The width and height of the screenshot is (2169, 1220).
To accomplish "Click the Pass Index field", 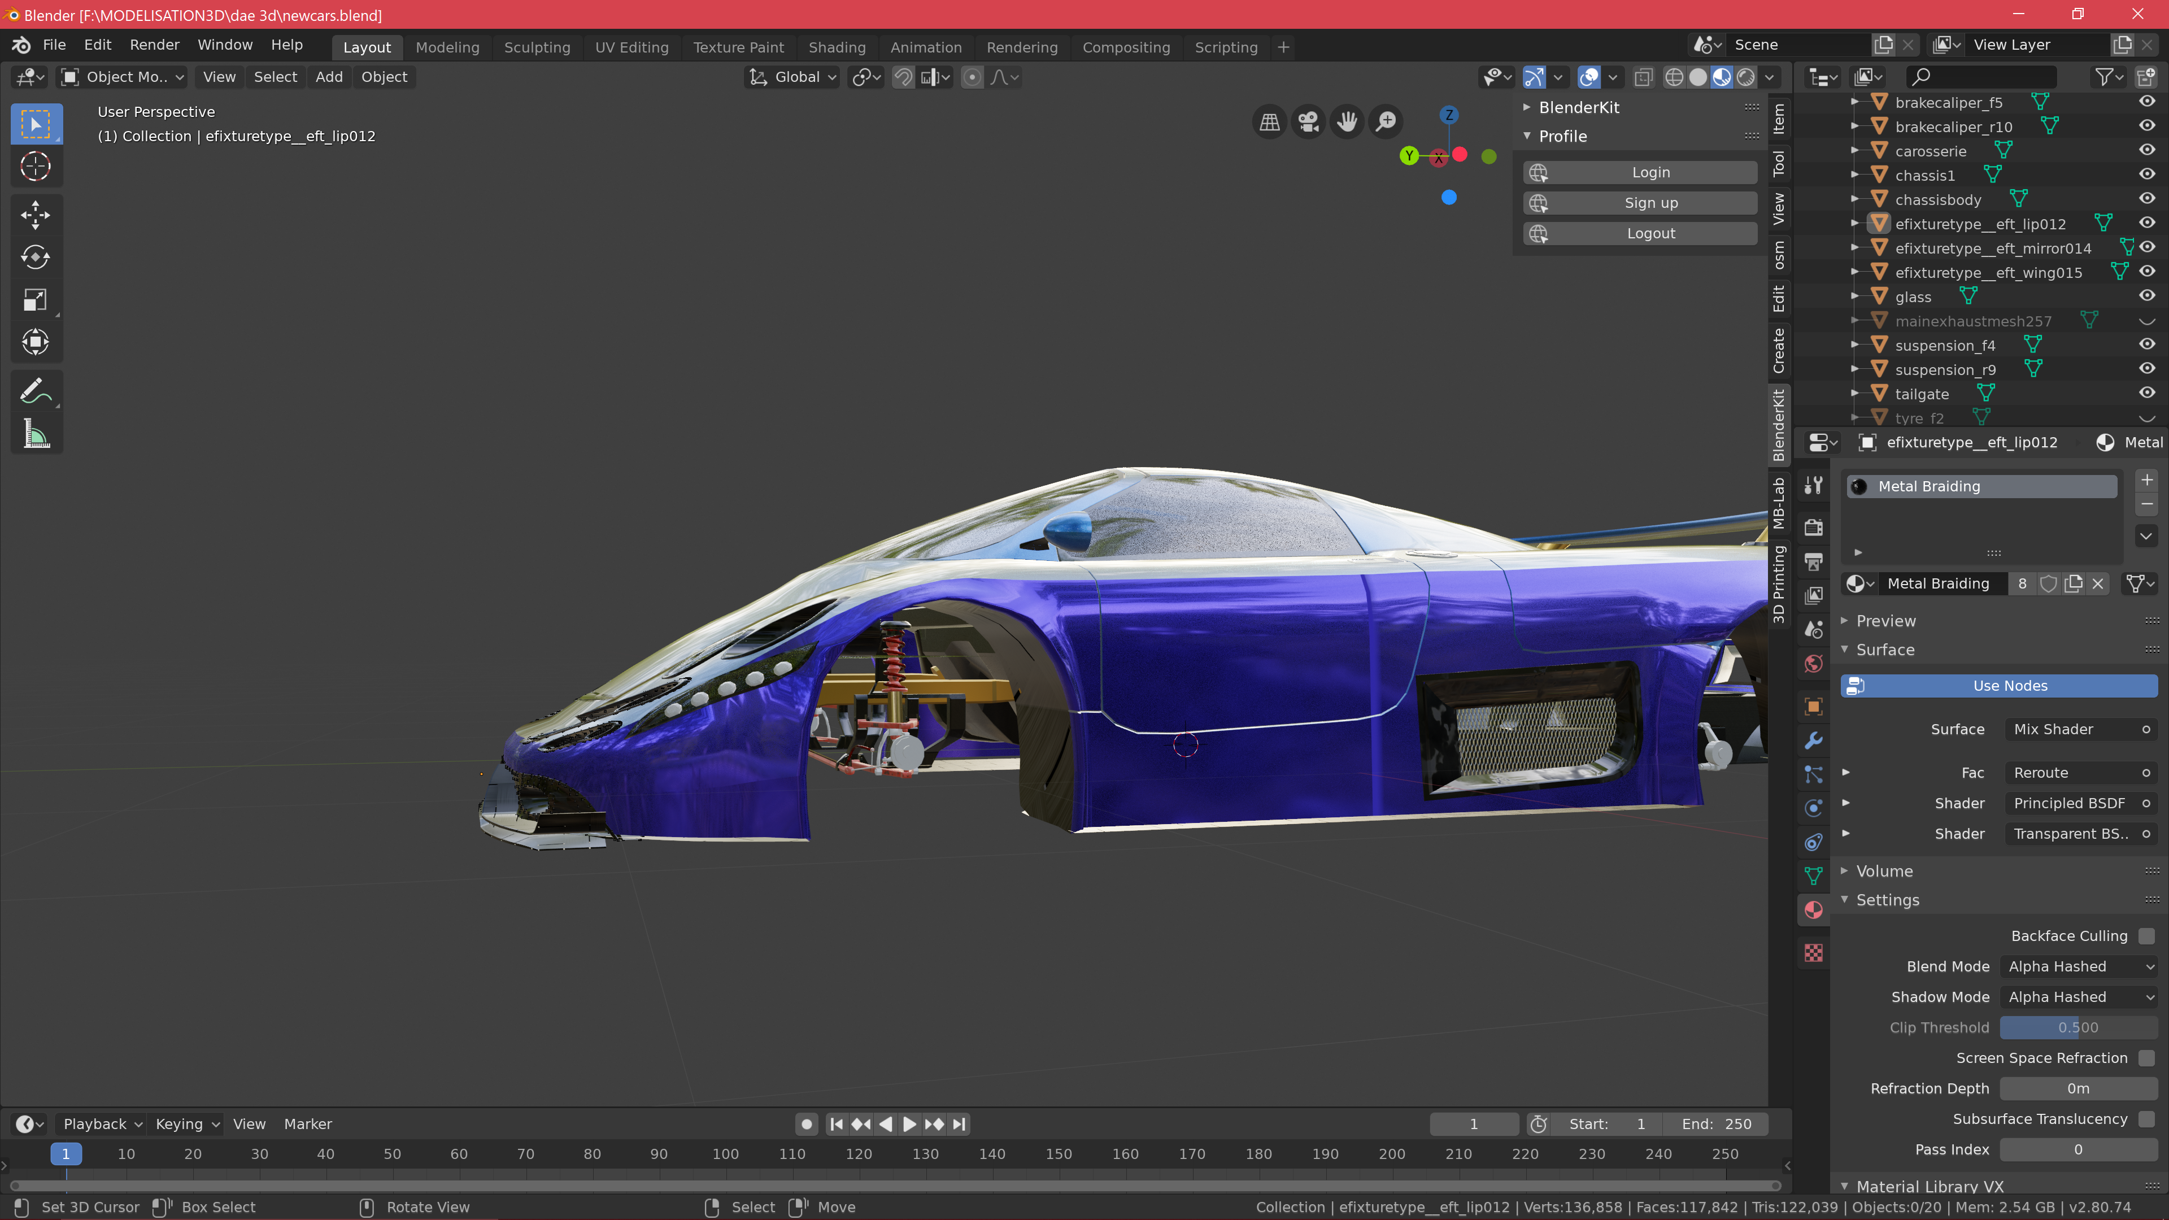I will tap(2079, 1150).
